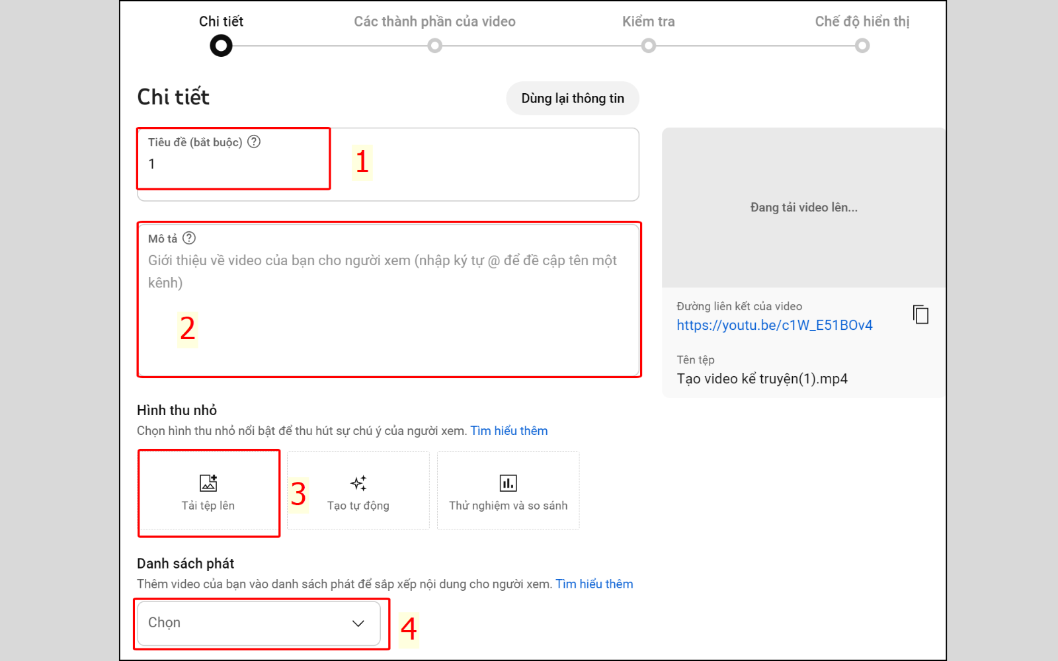Open Tìm hiểu thêm link under Hình thu nhỏ

(x=509, y=431)
